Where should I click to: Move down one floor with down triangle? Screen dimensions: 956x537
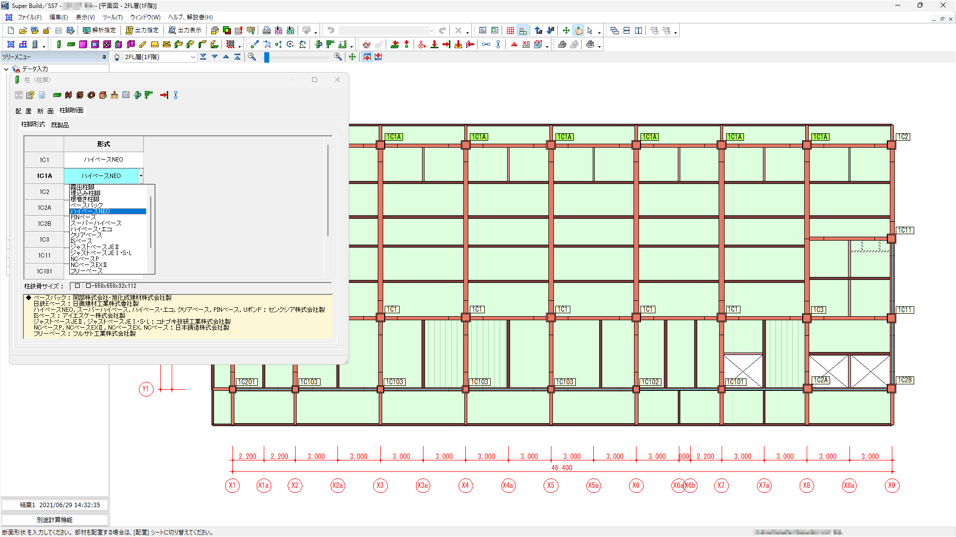214,57
